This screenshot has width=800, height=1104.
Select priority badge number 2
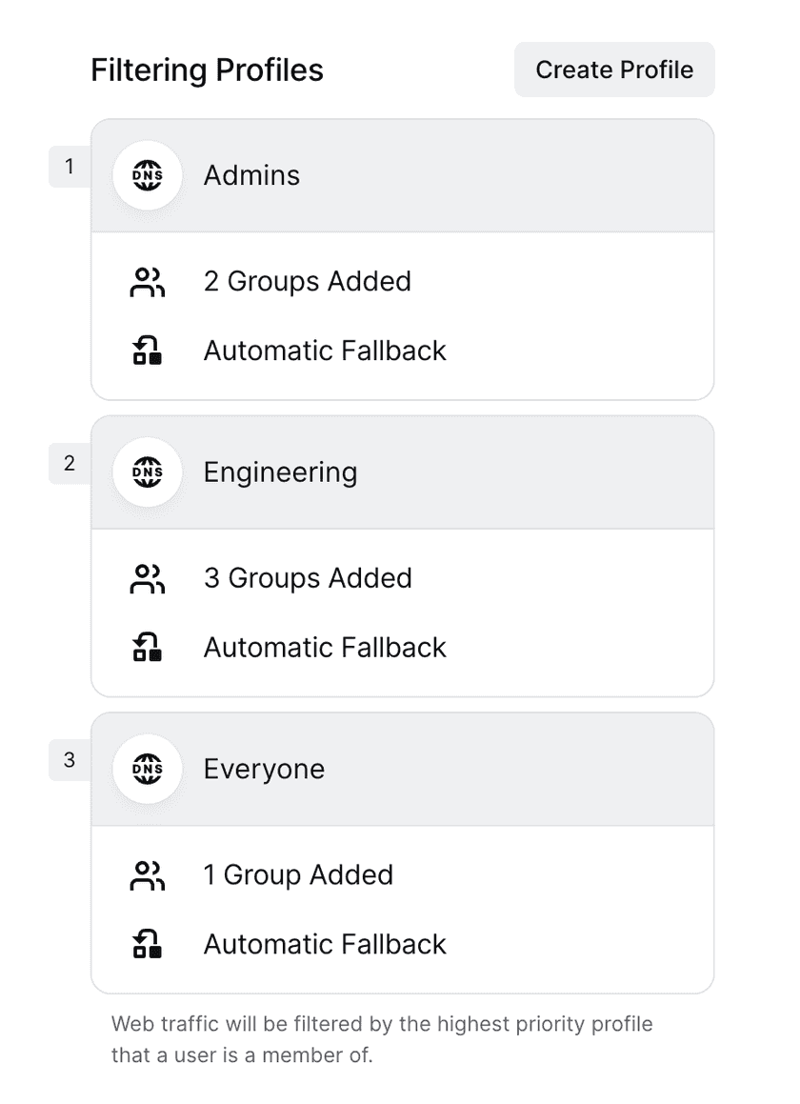point(70,464)
